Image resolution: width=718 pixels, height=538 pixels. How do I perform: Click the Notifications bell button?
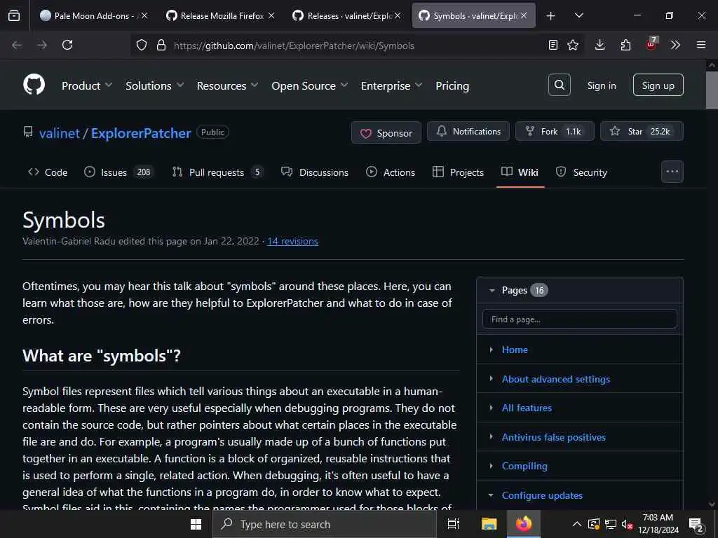click(468, 131)
